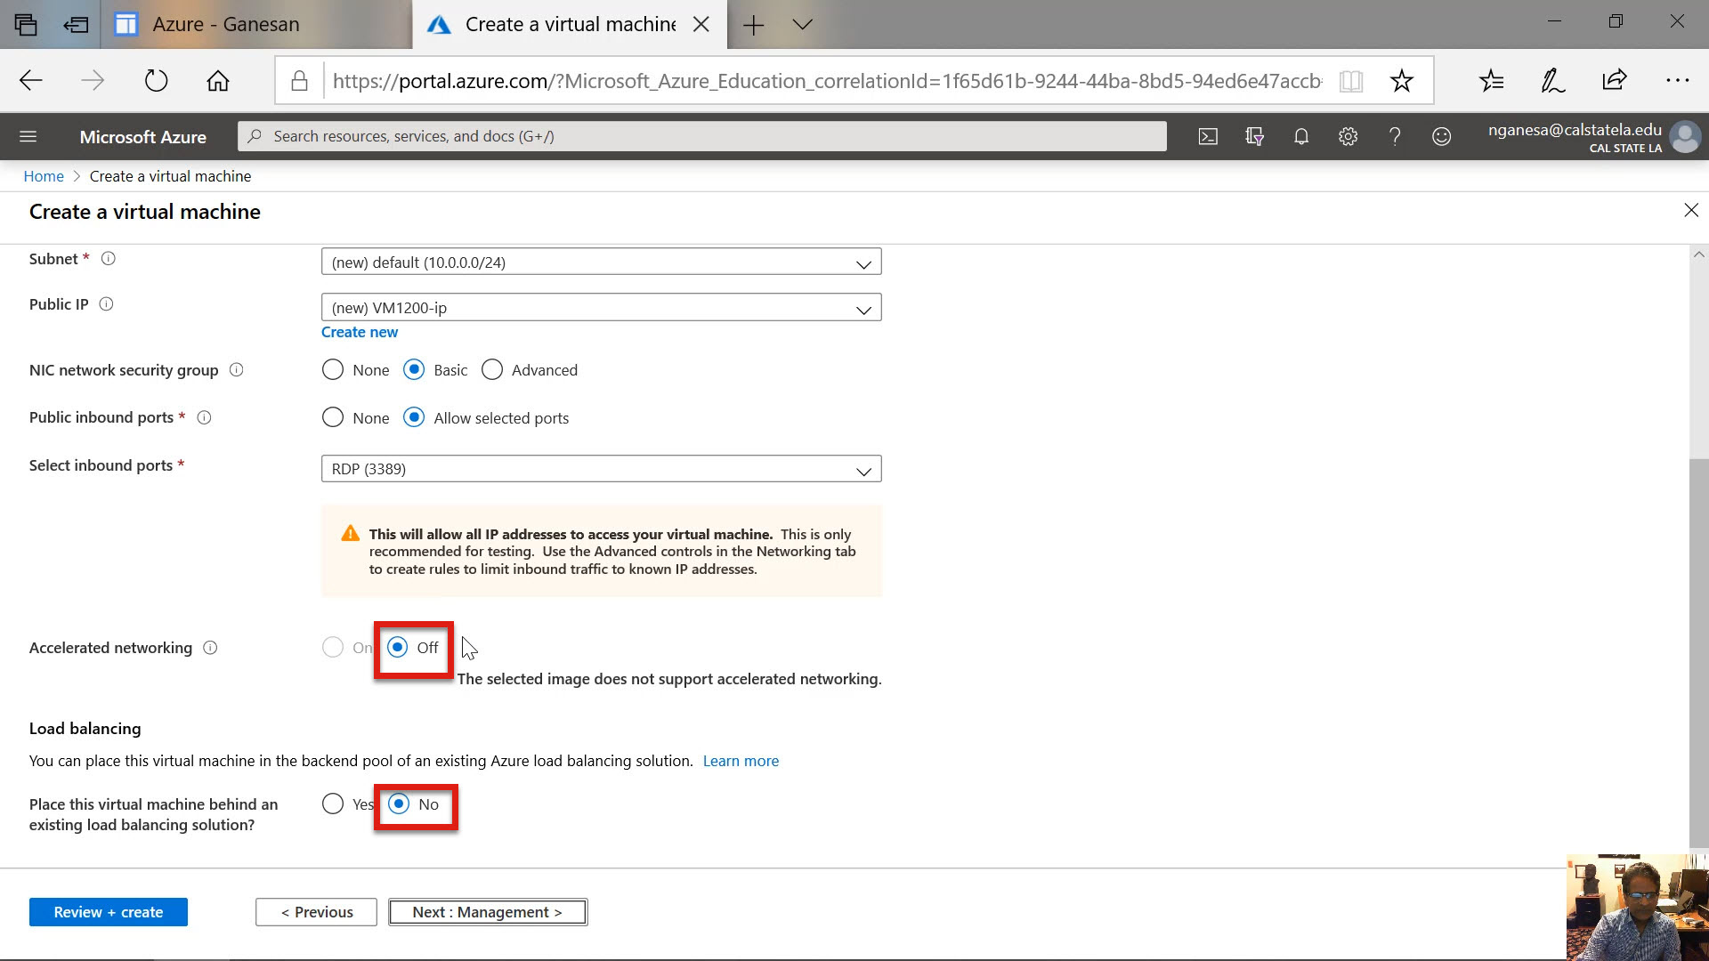
Task: Click the Review + create button
Action: (108, 912)
